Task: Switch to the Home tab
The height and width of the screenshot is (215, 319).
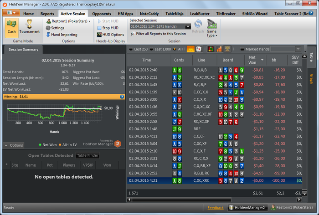Action: (x=28, y=14)
